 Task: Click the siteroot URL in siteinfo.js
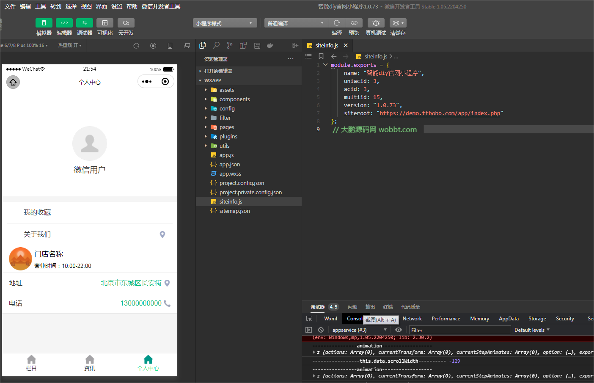439,113
